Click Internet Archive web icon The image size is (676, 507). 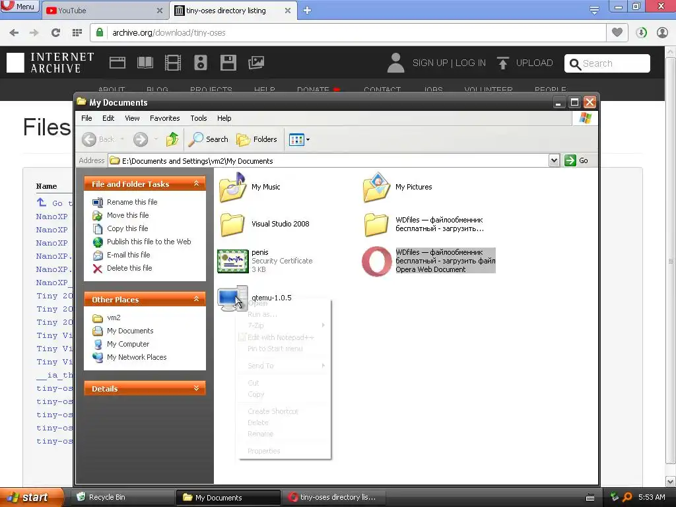(118, 63)
